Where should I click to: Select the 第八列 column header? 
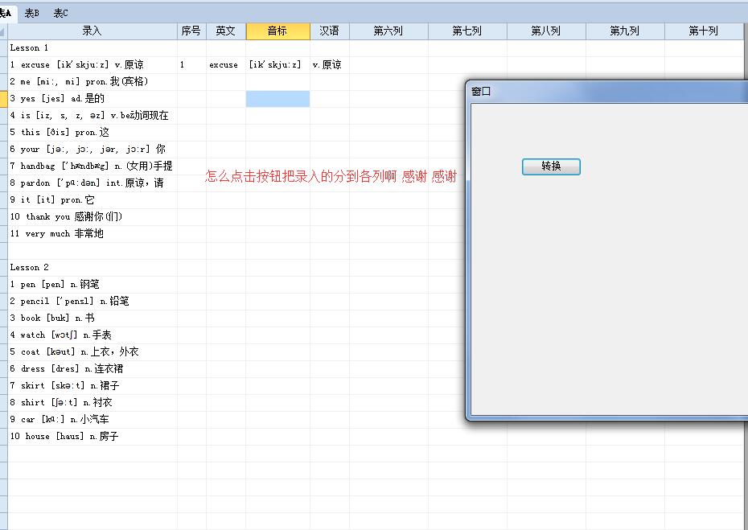tap(546, 31)
